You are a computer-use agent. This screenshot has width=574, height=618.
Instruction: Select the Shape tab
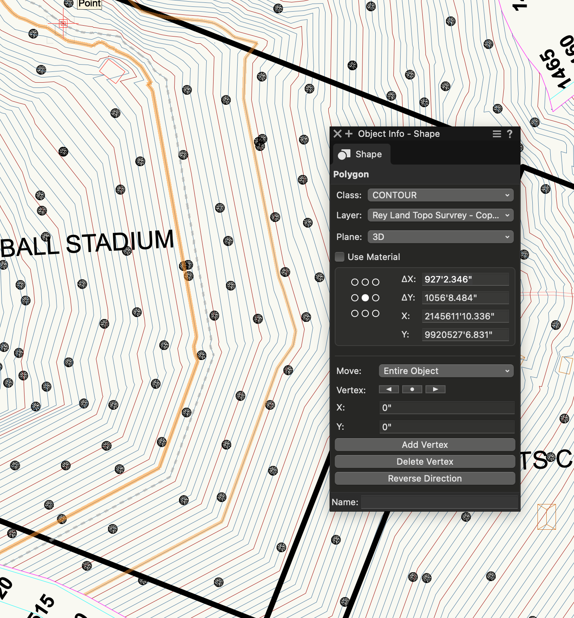tap(361, 154)
